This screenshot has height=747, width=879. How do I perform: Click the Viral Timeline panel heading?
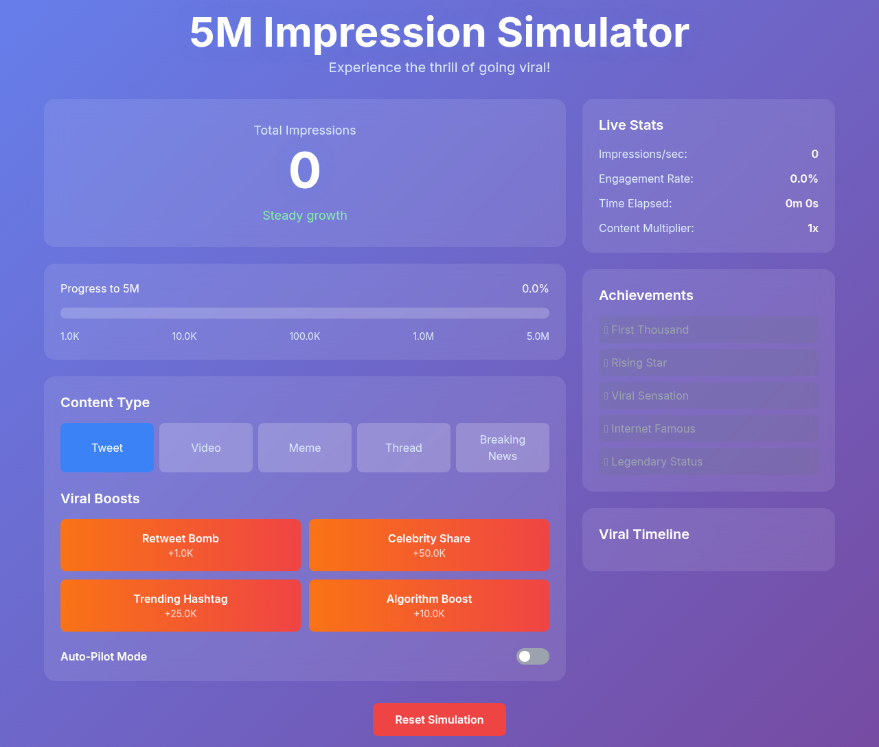click(644, 534)
